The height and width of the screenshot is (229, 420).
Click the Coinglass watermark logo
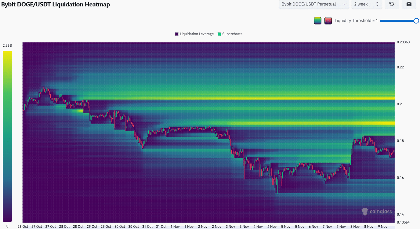[x=365, y=211]
